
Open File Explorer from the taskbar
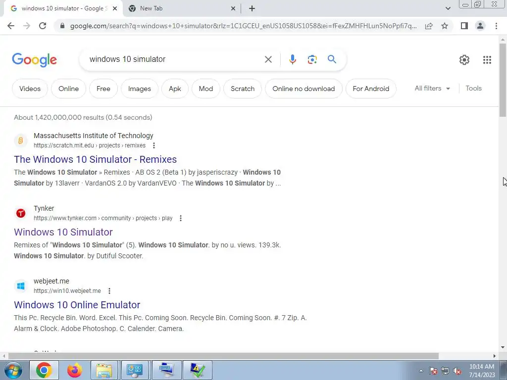point(104,370)
